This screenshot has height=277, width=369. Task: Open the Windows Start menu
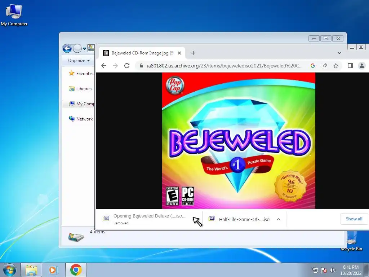pos(10,270)
